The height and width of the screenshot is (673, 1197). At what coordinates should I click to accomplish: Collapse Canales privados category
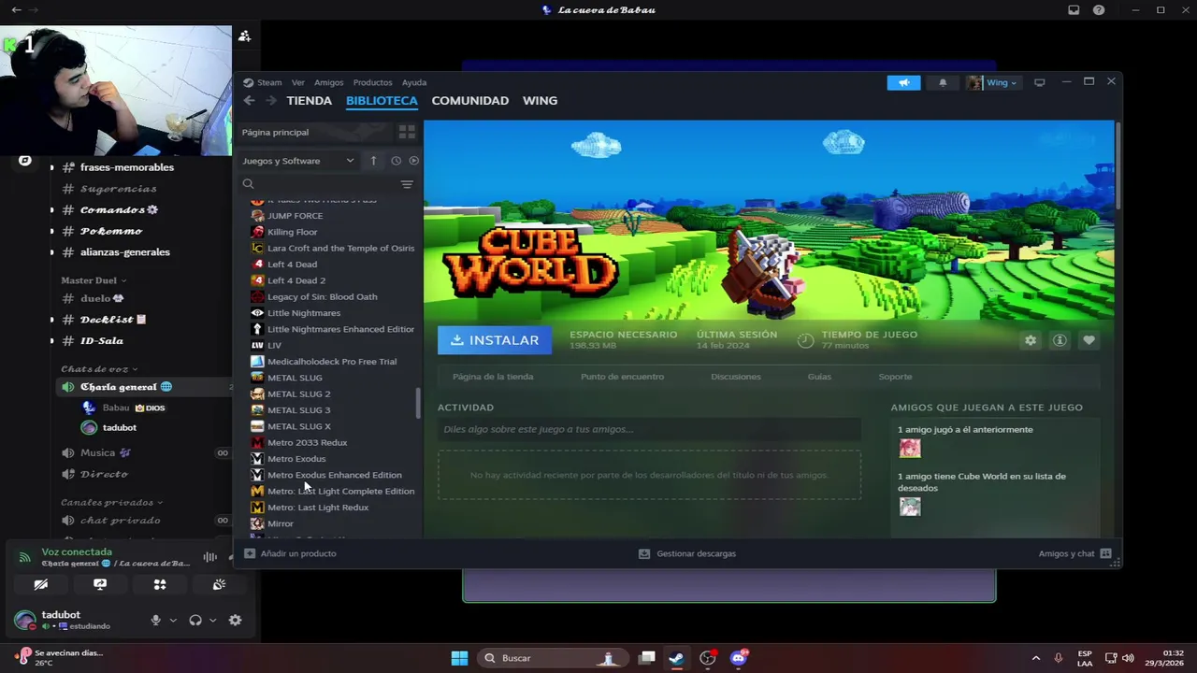pos(112,503)
